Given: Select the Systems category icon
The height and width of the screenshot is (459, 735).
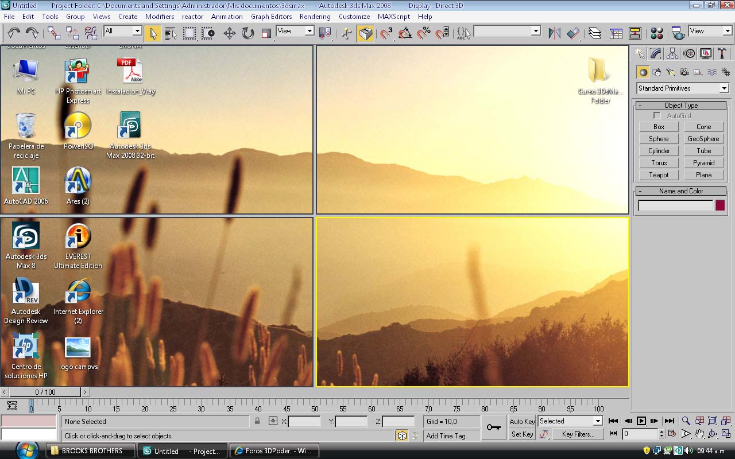Looking at the screenshot, I should [725, 72].
